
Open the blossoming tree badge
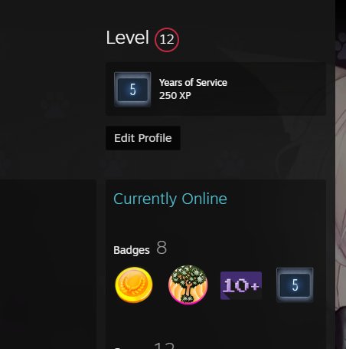point(188,285)
